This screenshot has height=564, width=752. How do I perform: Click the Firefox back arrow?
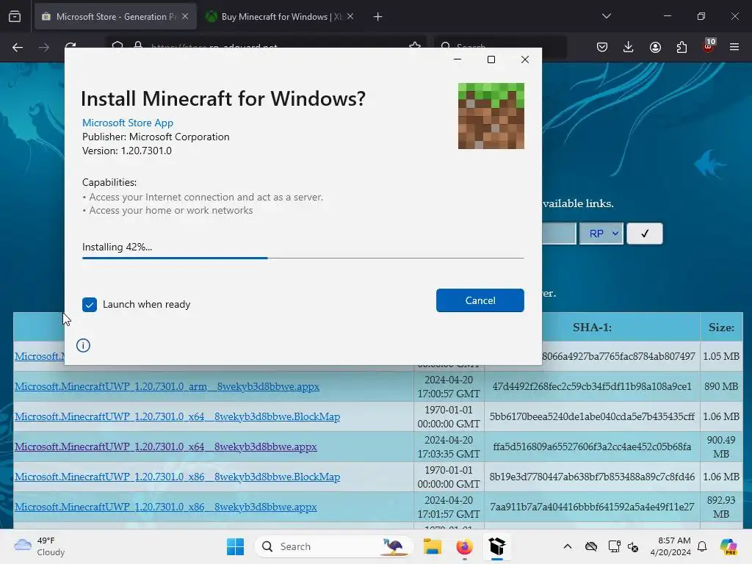click(x=18, y=47)
